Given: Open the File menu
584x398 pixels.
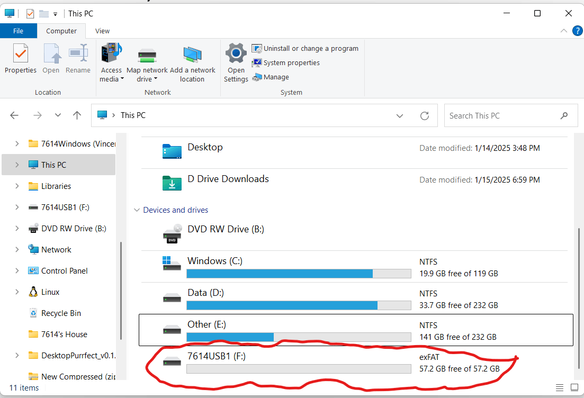Looking at the screenshot, I should [x=18, y=31].
